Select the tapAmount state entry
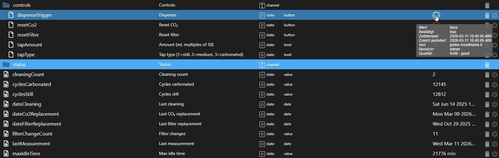 [30, 45]
